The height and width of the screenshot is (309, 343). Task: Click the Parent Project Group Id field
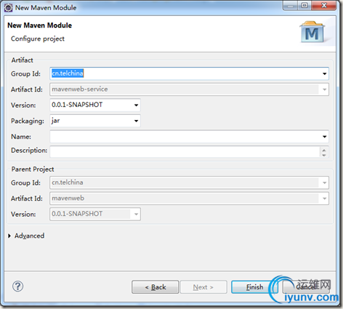click(189, 182)
